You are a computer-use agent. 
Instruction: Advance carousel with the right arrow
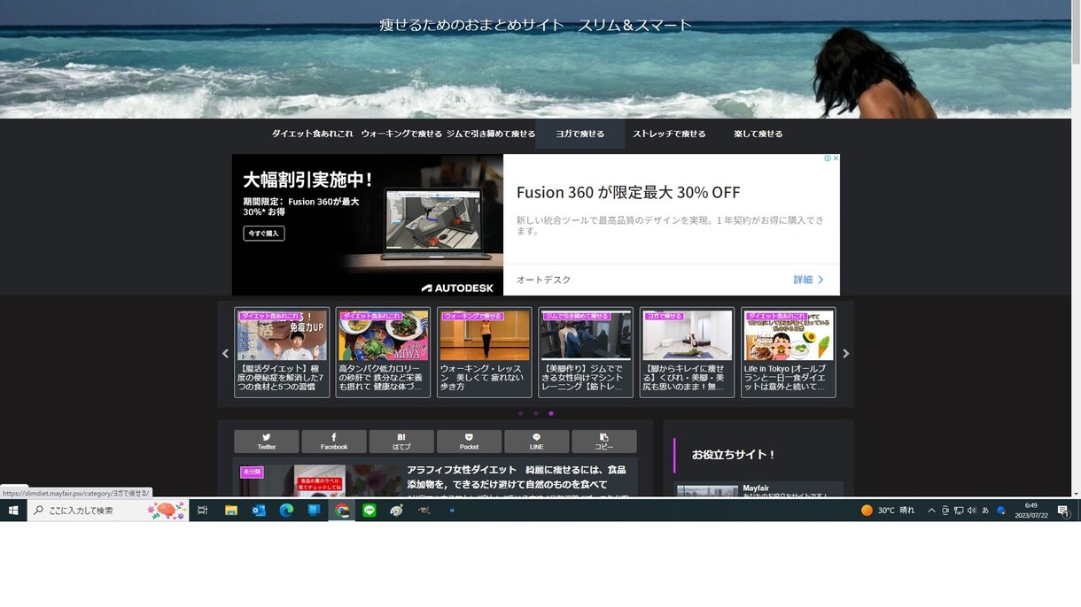[846, 353]
